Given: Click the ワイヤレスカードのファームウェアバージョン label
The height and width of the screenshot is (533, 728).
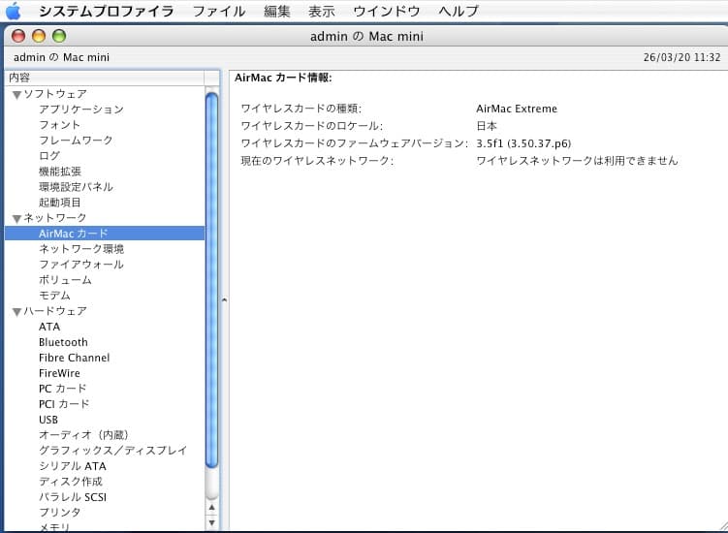Looking at the screenshot, I should (x=354, y=143).
